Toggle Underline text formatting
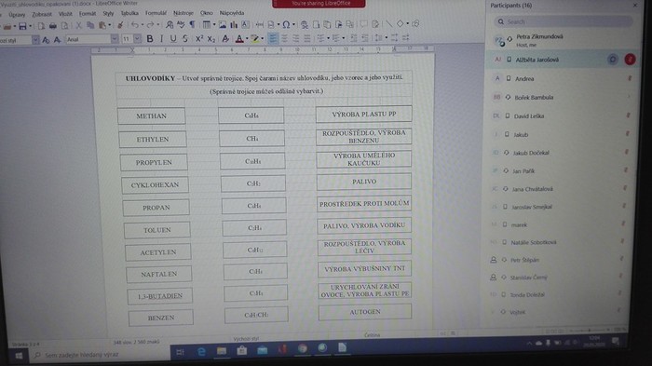 click(x=173, y=39)
